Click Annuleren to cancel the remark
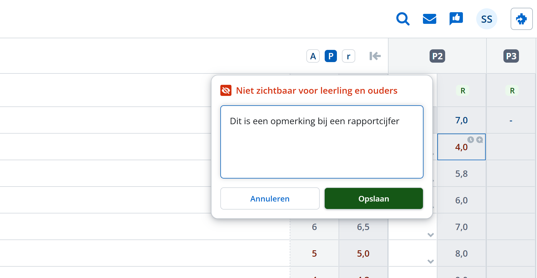 point(270,198)
